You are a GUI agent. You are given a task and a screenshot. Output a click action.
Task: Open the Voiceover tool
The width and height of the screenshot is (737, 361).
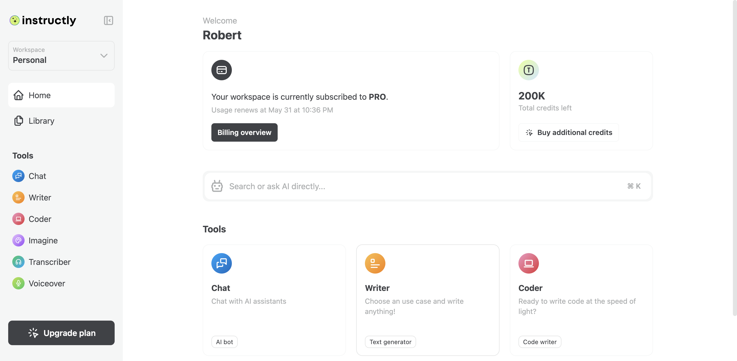pyautogui.click(x=47, y=283)
